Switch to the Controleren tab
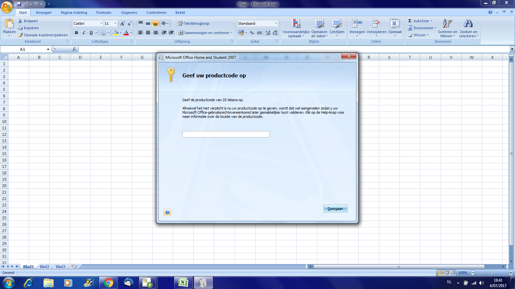Screen dimensions: 515x289 pyautogui.click(x=156, y=13)
